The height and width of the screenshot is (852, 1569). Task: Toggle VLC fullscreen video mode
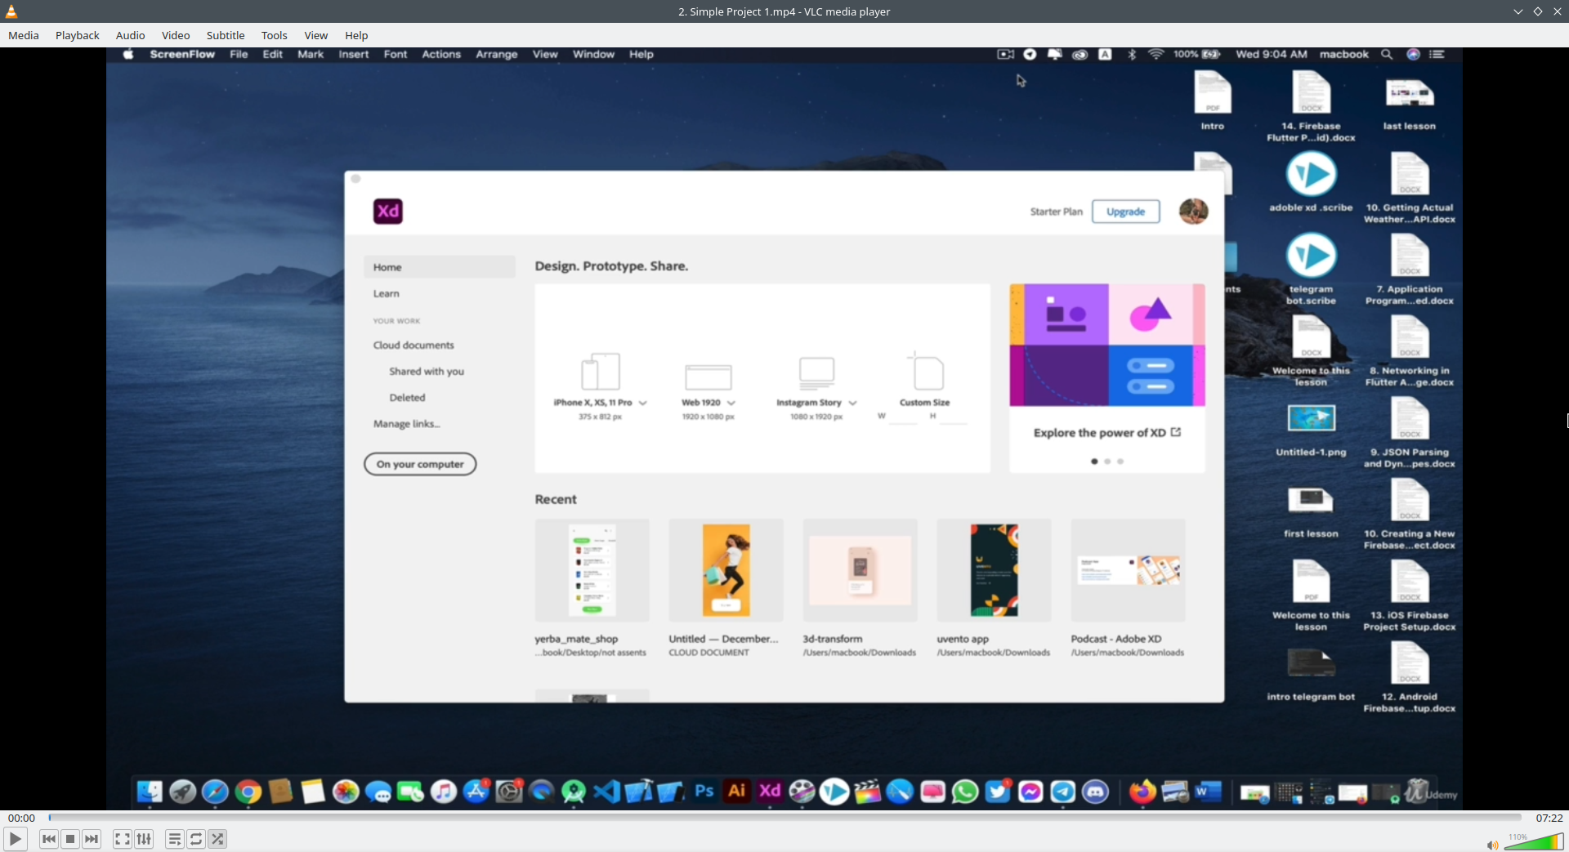[x=123, y=839]
